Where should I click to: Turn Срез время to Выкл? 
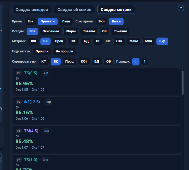click(x=116, y=21)
